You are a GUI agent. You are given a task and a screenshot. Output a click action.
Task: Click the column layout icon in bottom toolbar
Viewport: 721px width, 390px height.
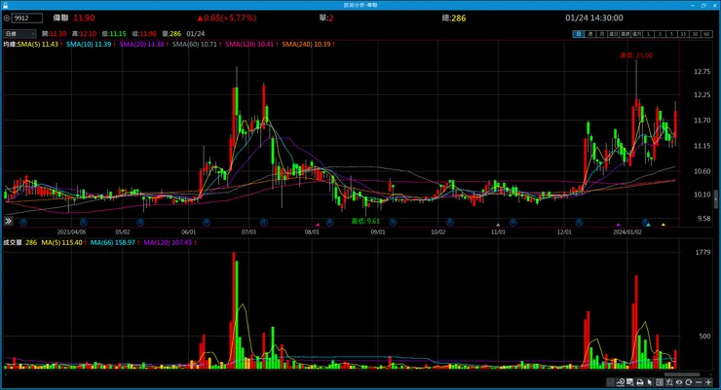tap(660, 382)
